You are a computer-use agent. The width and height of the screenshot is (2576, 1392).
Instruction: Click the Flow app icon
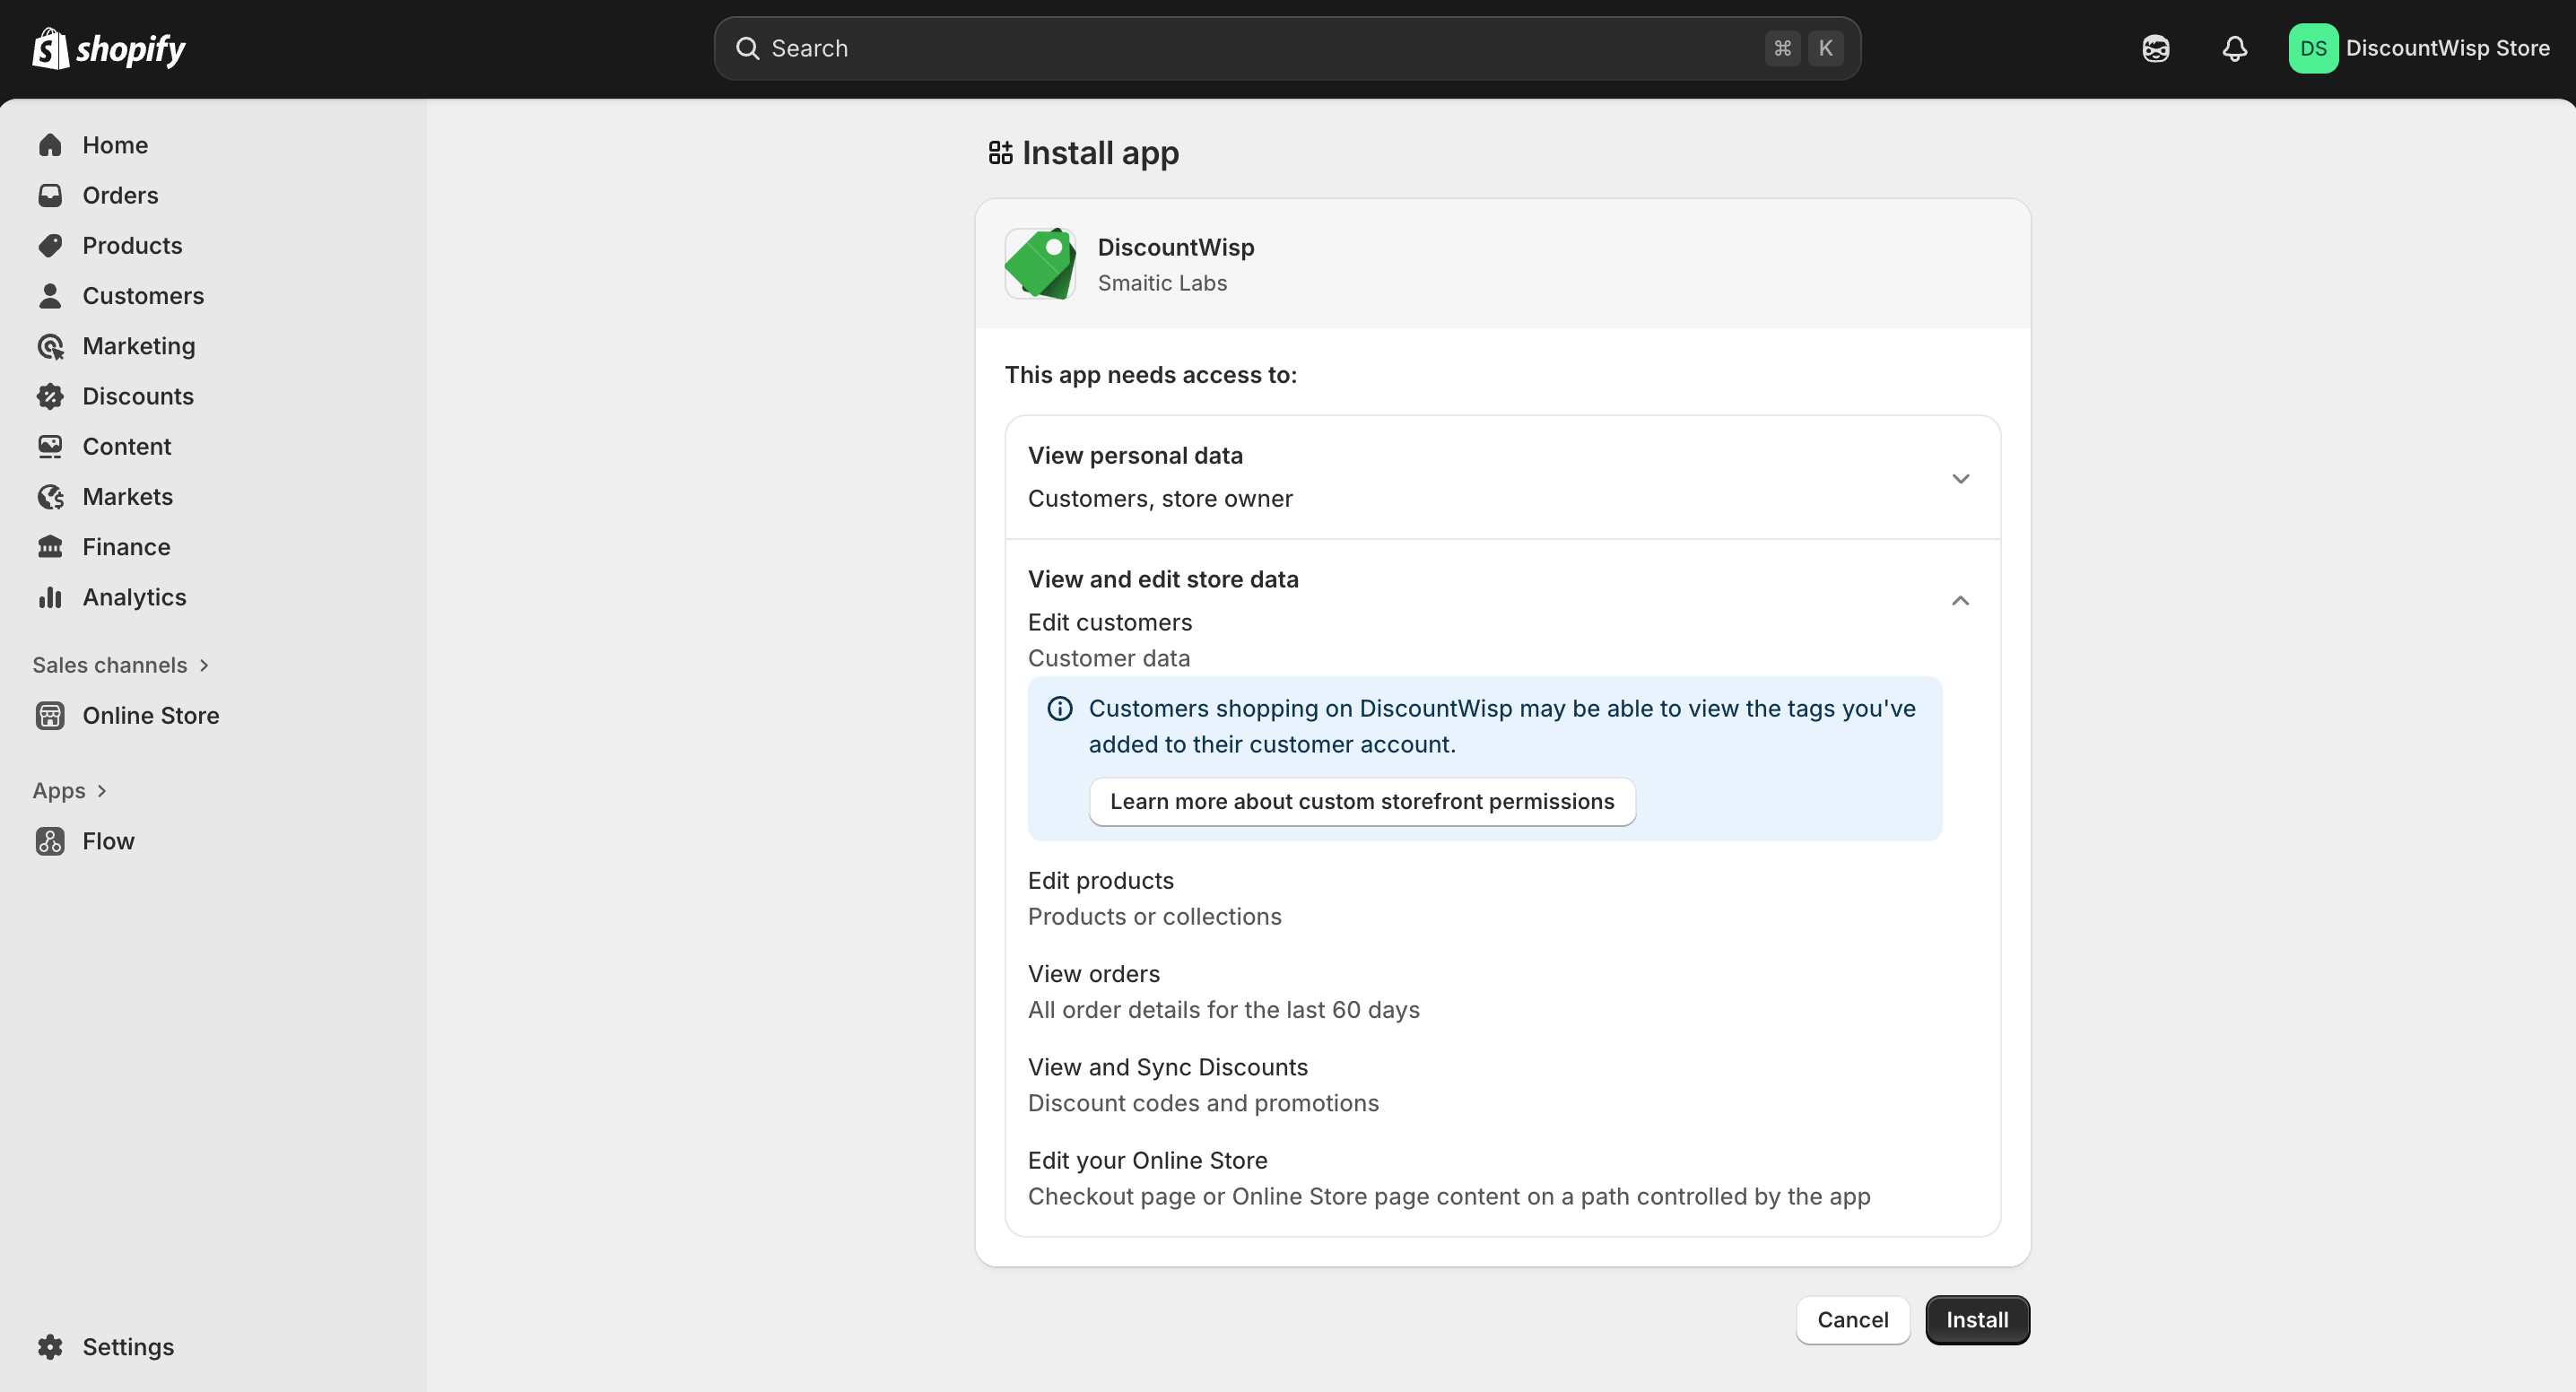click(x=50, y=841)
